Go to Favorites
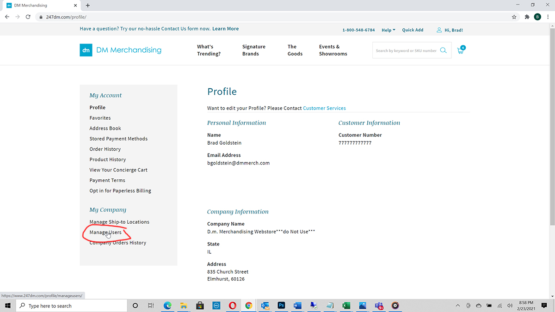This screenshot has height=312, width=555. pyautogui.click(x=100, y=118)
